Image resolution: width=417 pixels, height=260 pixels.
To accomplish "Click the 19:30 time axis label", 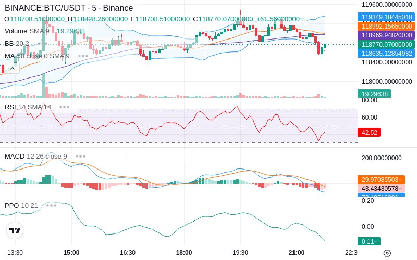I will coord(240,253).
